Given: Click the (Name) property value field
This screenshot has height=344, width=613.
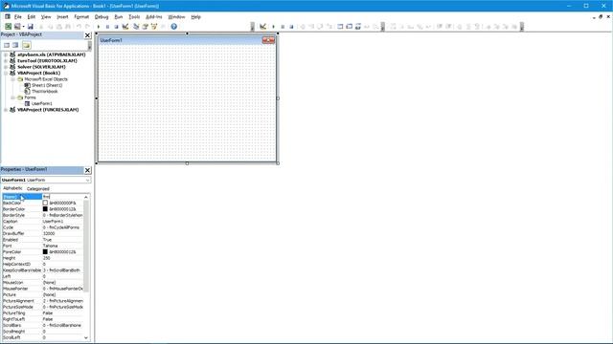Looking at the screenshot, I should point(62,197).
